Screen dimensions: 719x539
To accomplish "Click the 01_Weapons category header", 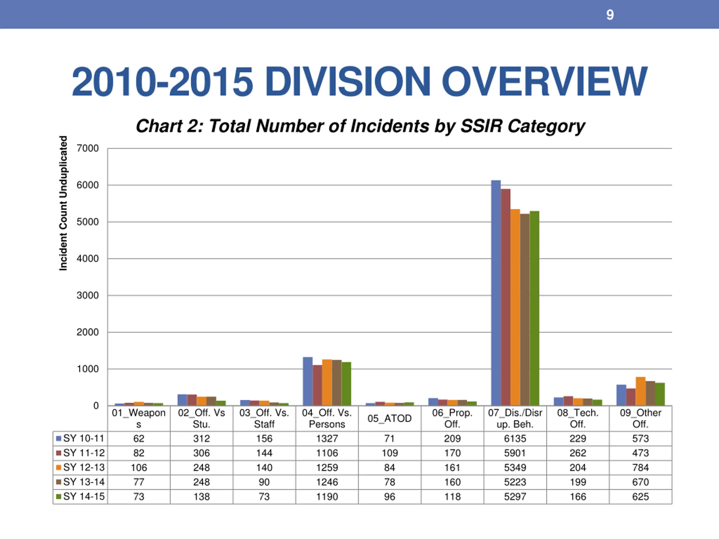I will coord(139,419).
